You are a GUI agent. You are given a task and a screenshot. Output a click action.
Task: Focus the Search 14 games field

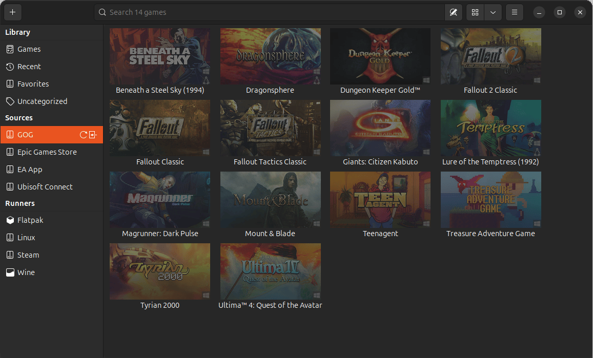tap(269, 12)
